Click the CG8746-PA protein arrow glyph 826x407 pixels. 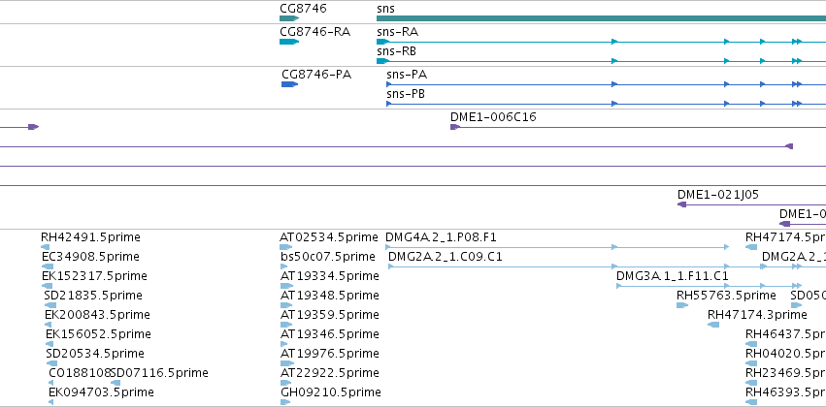click(290, 84)
